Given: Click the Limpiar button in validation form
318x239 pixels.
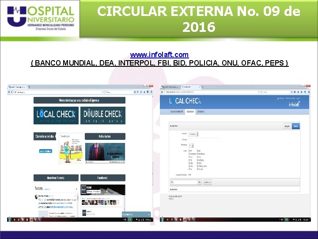Looking at the screenshot, I should (x=287, y=126).
